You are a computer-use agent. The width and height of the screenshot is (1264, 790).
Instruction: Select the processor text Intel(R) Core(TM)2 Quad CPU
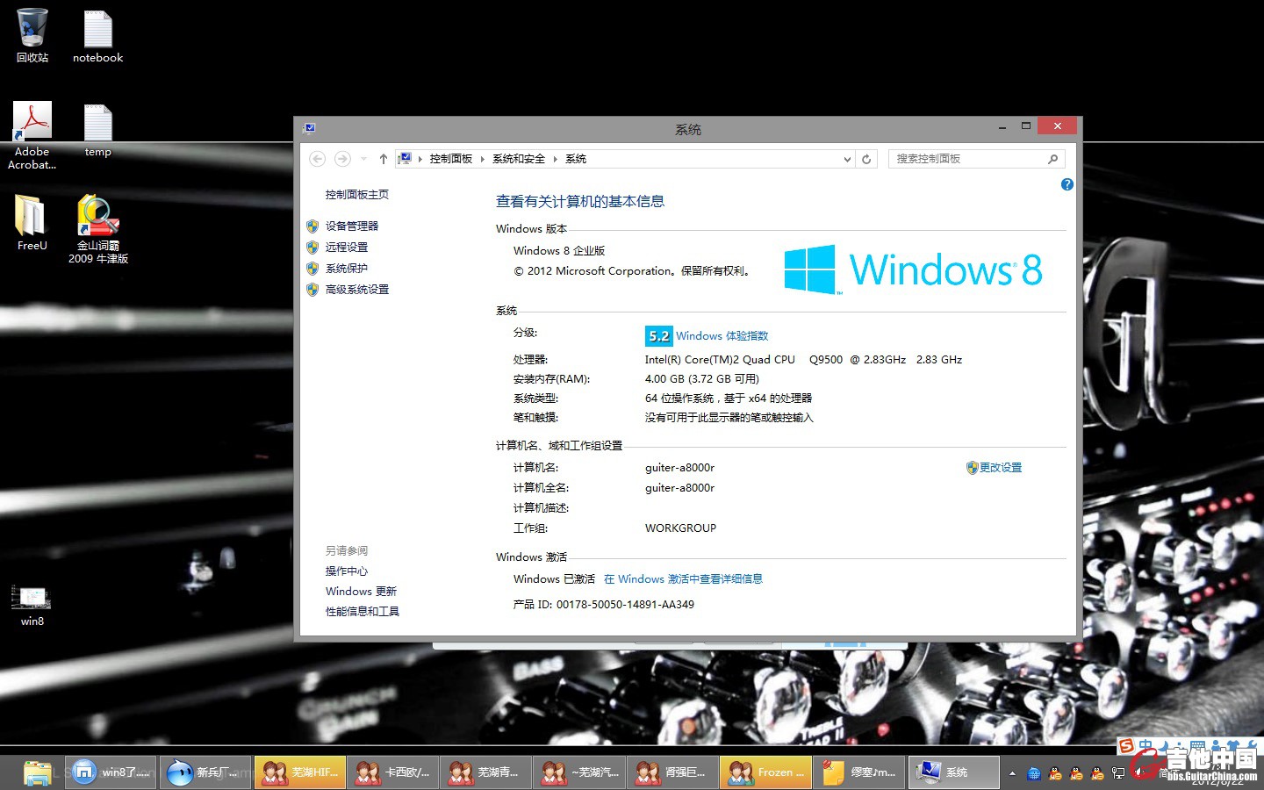tap(720, 360)
